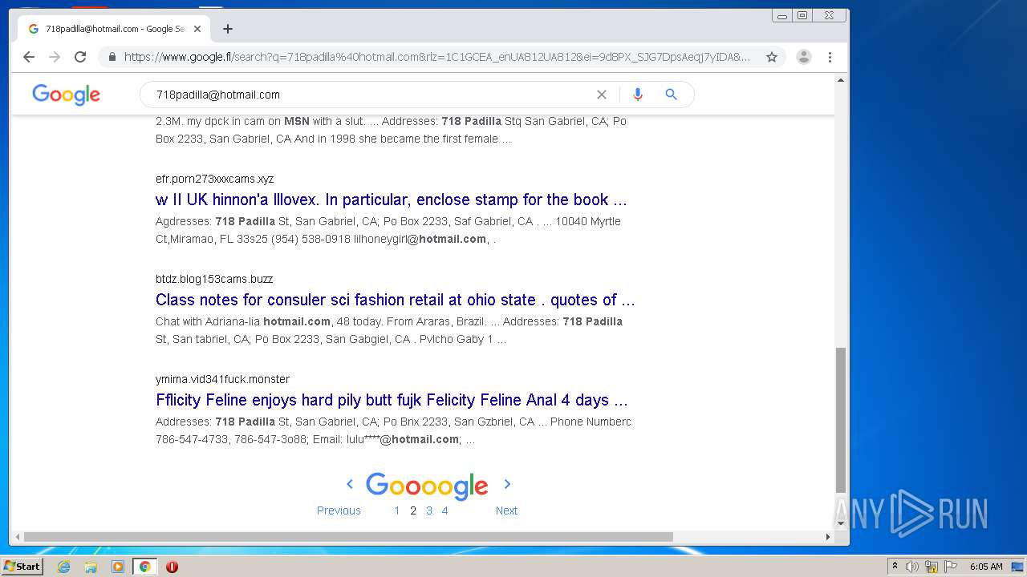Open result 'Fflicity Feline enjoys hard'
This screenshot has height=577, width=1027.
pyautogui.click(x=392, y=400)
